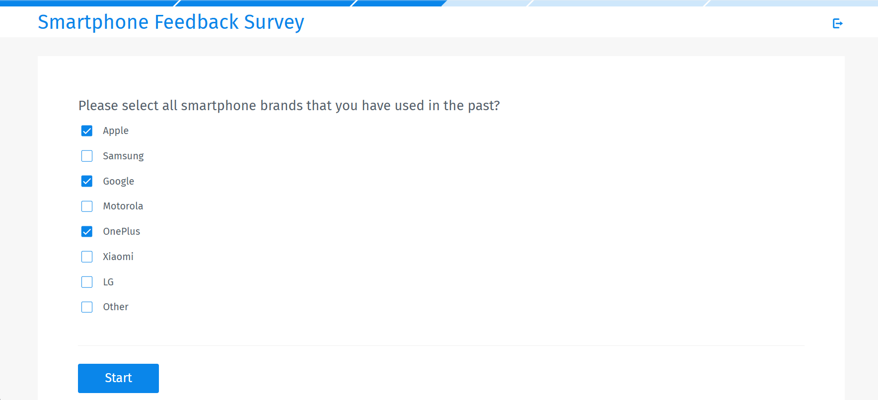Select the Motorola option

(x=87, y=206)
